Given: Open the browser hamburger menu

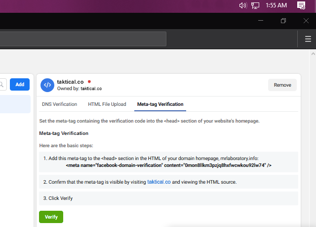Looking at the screenshot, I should (x=308, y=39).
